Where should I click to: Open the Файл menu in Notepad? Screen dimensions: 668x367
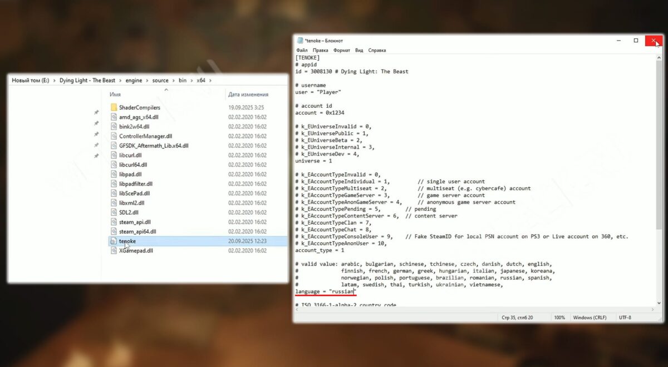coord(302,50)
